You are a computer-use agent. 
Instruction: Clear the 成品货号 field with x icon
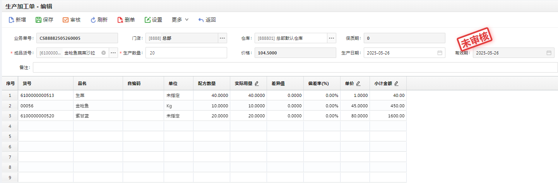click(103, 53)
